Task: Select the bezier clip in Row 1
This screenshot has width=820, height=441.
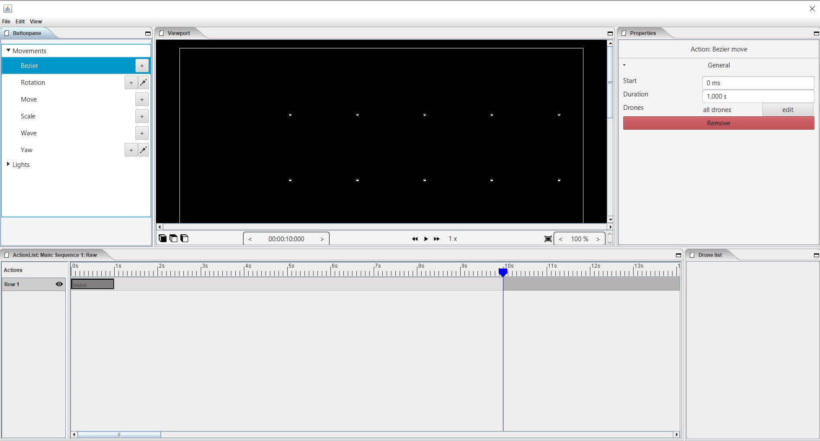Action: tap(93, 284)
